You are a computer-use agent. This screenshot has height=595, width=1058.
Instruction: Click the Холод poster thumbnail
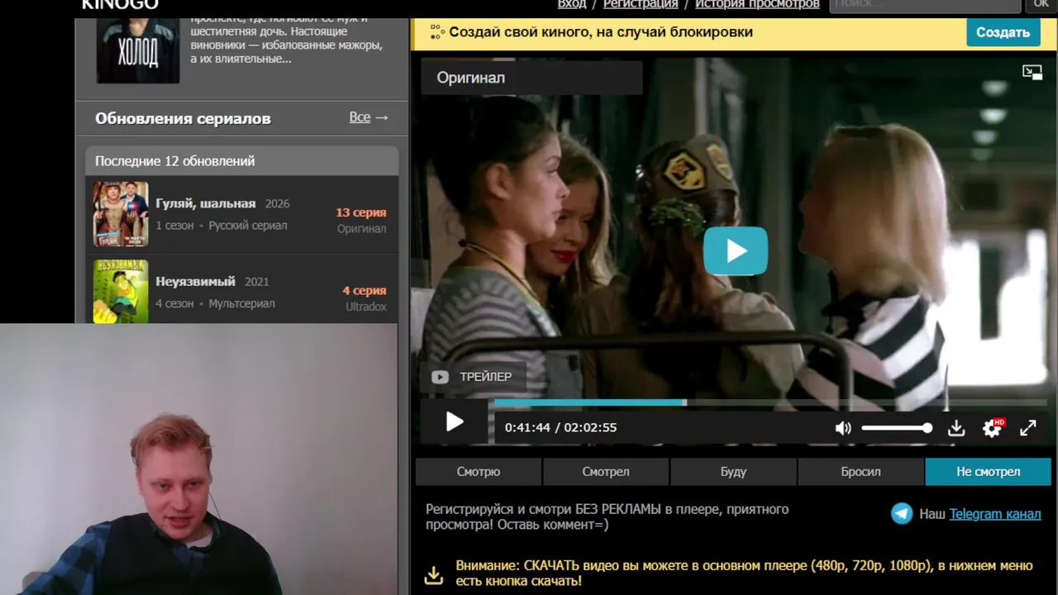(x=138, y=50)
